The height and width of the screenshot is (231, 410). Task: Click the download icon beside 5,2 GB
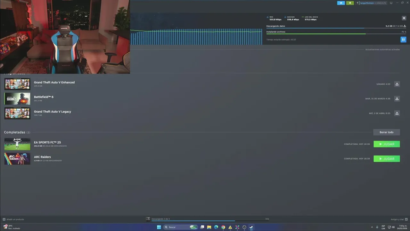405,26
